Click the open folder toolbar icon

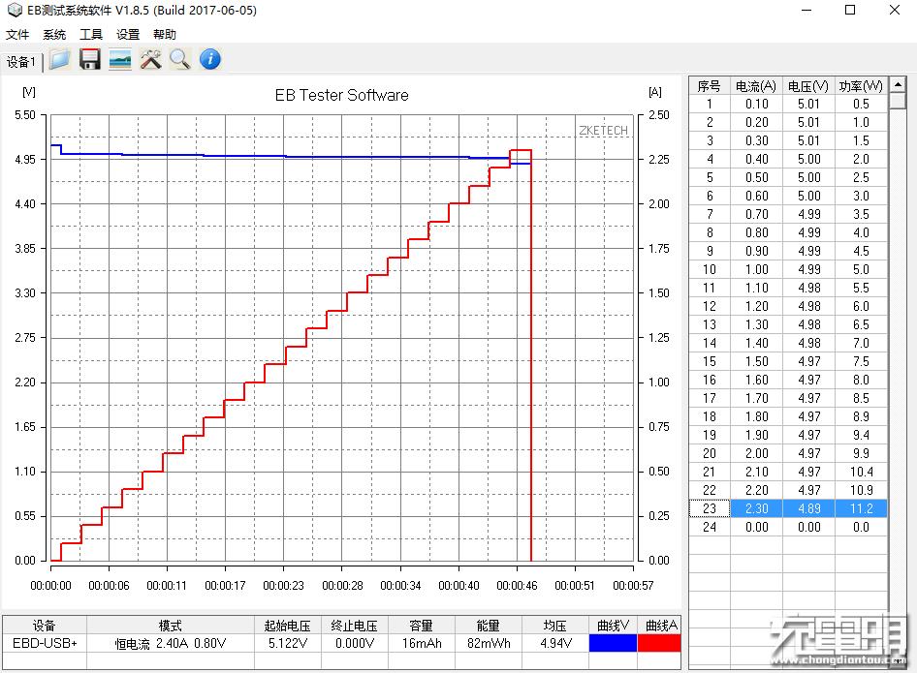[x=60, y=60]
